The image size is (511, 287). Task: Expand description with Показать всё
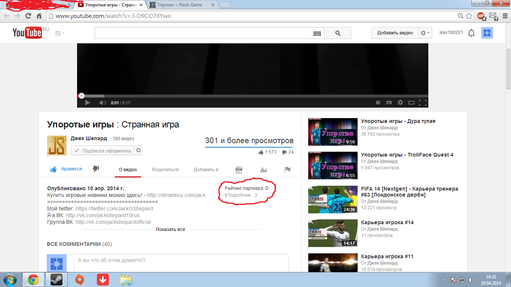(171, 229)
